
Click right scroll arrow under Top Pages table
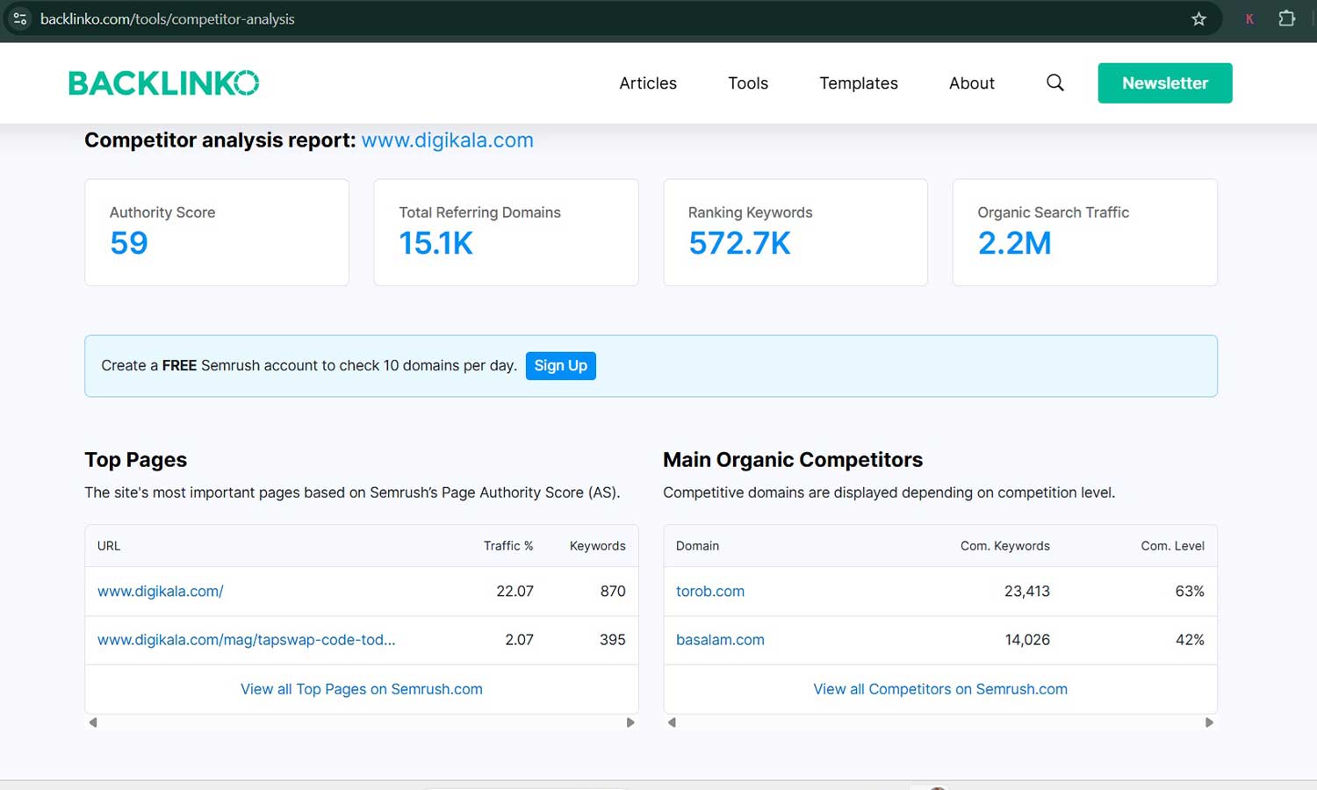point(630,722)
